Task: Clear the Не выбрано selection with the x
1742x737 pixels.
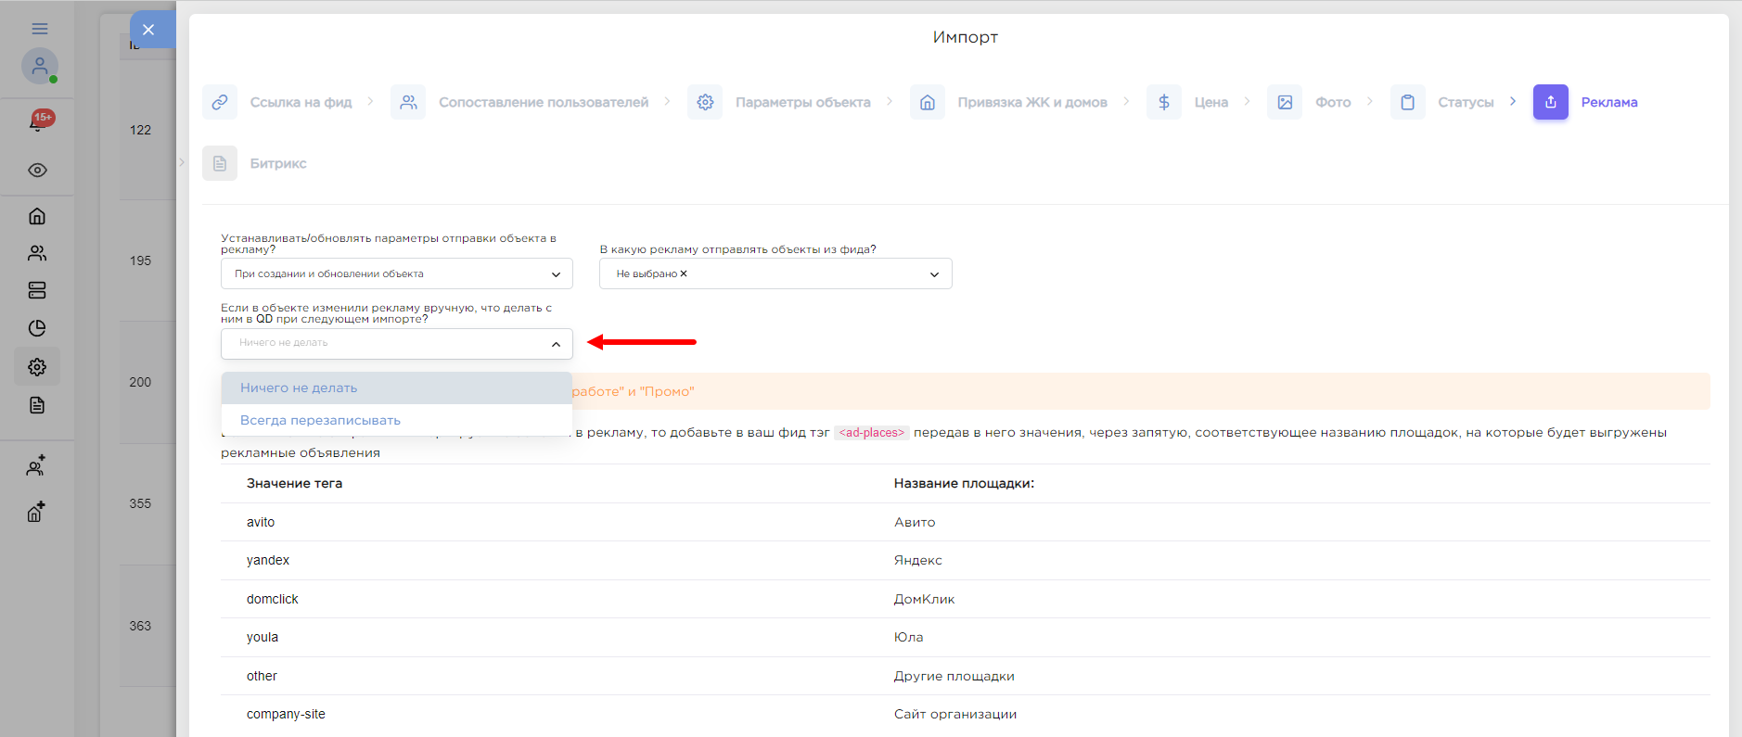Action: pos(684,273)
